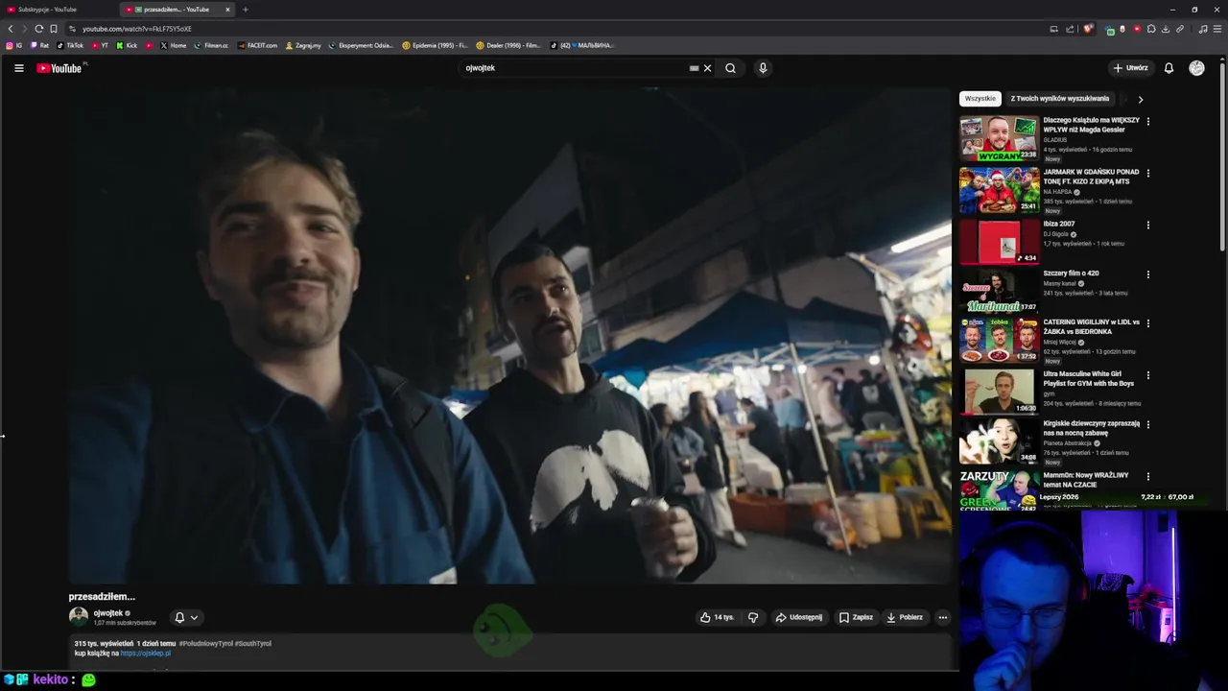Open Jarmark w Gdańsku video thumbnail

coord(999,191)
